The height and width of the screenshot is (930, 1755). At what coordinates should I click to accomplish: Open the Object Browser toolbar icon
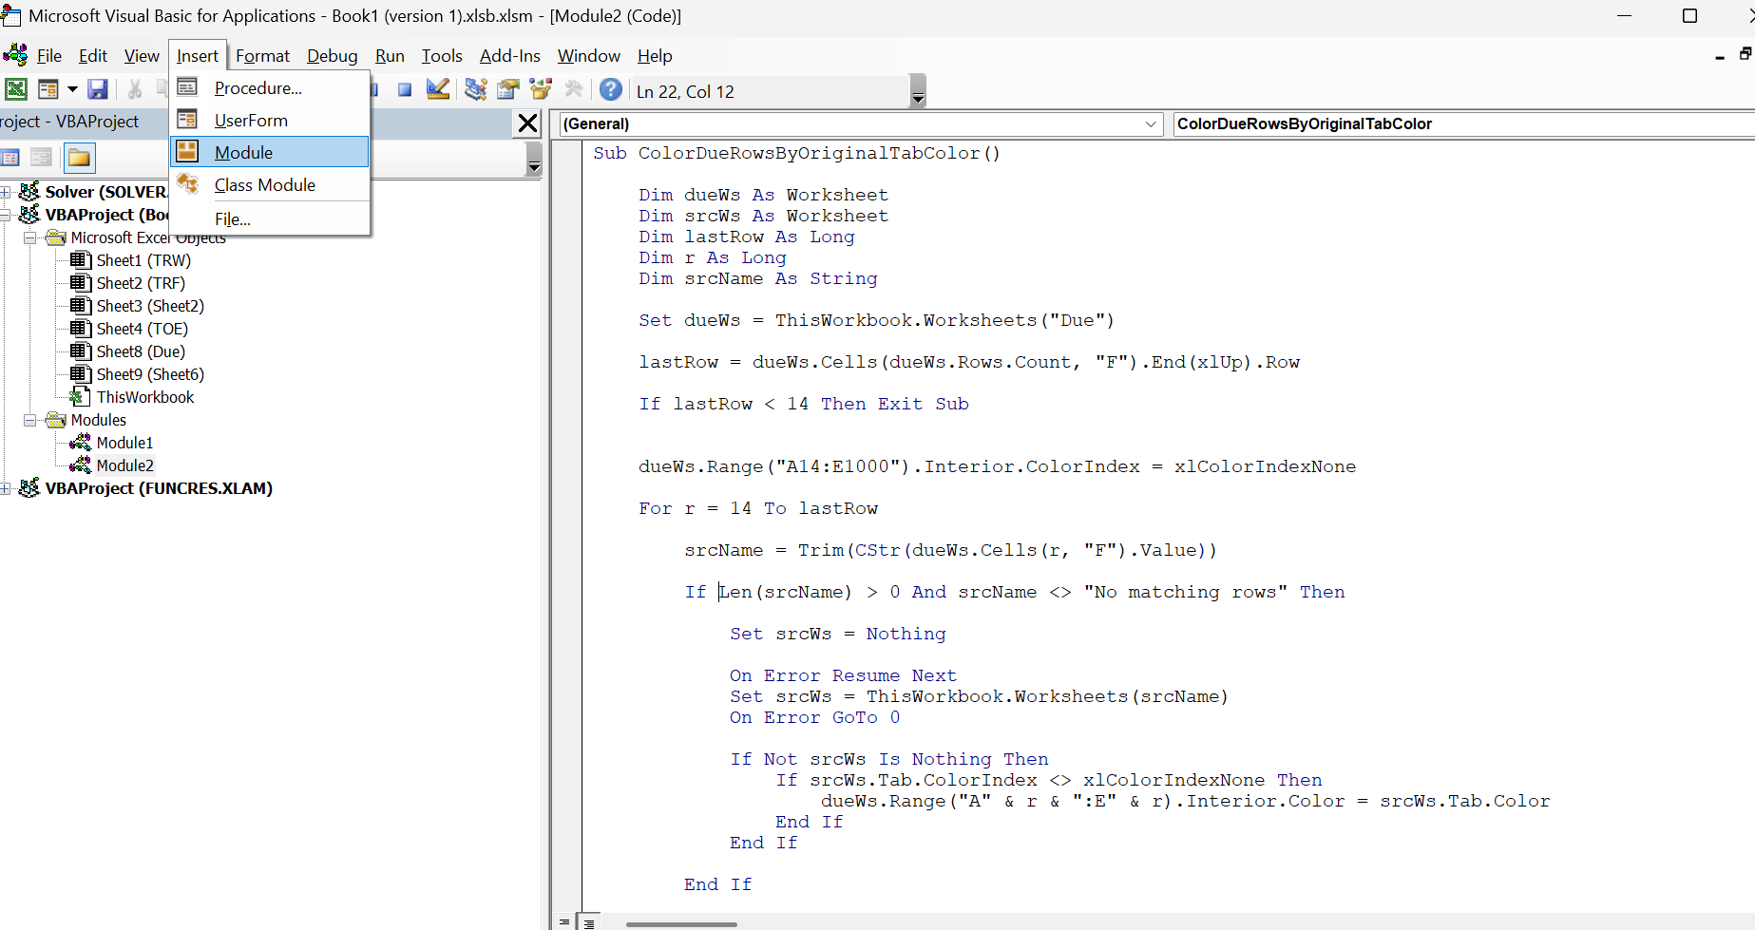541,89
